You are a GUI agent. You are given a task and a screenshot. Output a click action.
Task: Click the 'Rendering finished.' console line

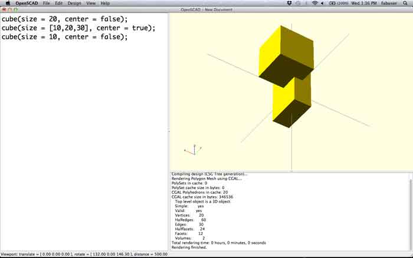click(189, 247)
